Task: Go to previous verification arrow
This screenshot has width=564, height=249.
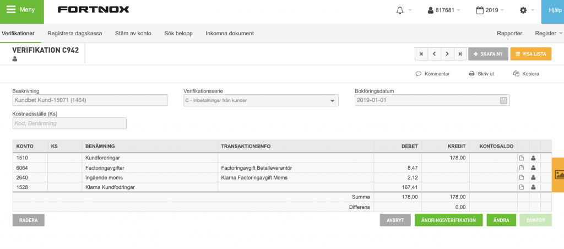Action: [x=434, y=54]
